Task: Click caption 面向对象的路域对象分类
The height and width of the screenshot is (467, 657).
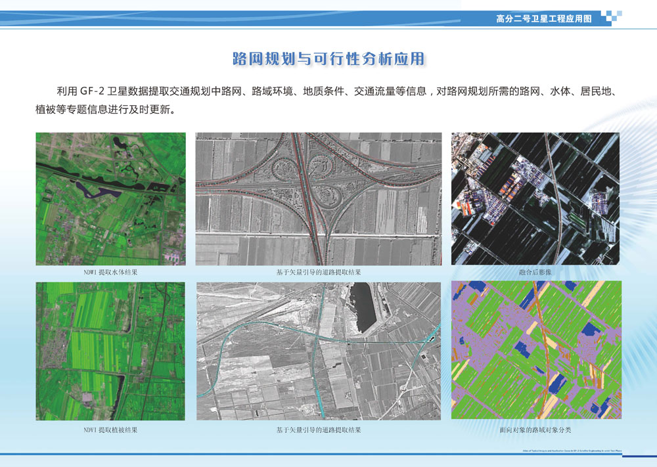Action: click(x=535, y=430)
